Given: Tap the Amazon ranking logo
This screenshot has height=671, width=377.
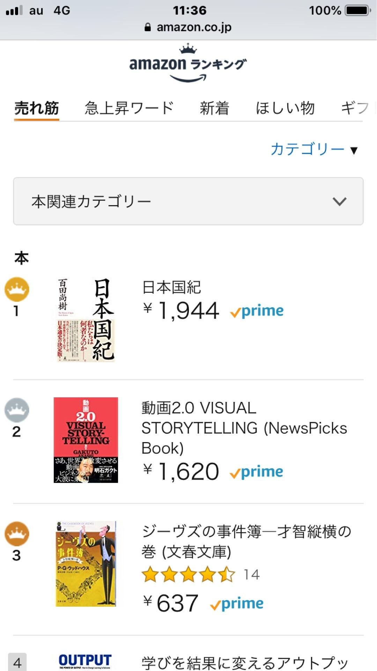Looking at the screenshot, I should point(188,64).
